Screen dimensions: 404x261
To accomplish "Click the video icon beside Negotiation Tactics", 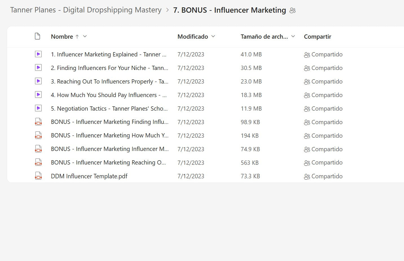I will (38, 108).
